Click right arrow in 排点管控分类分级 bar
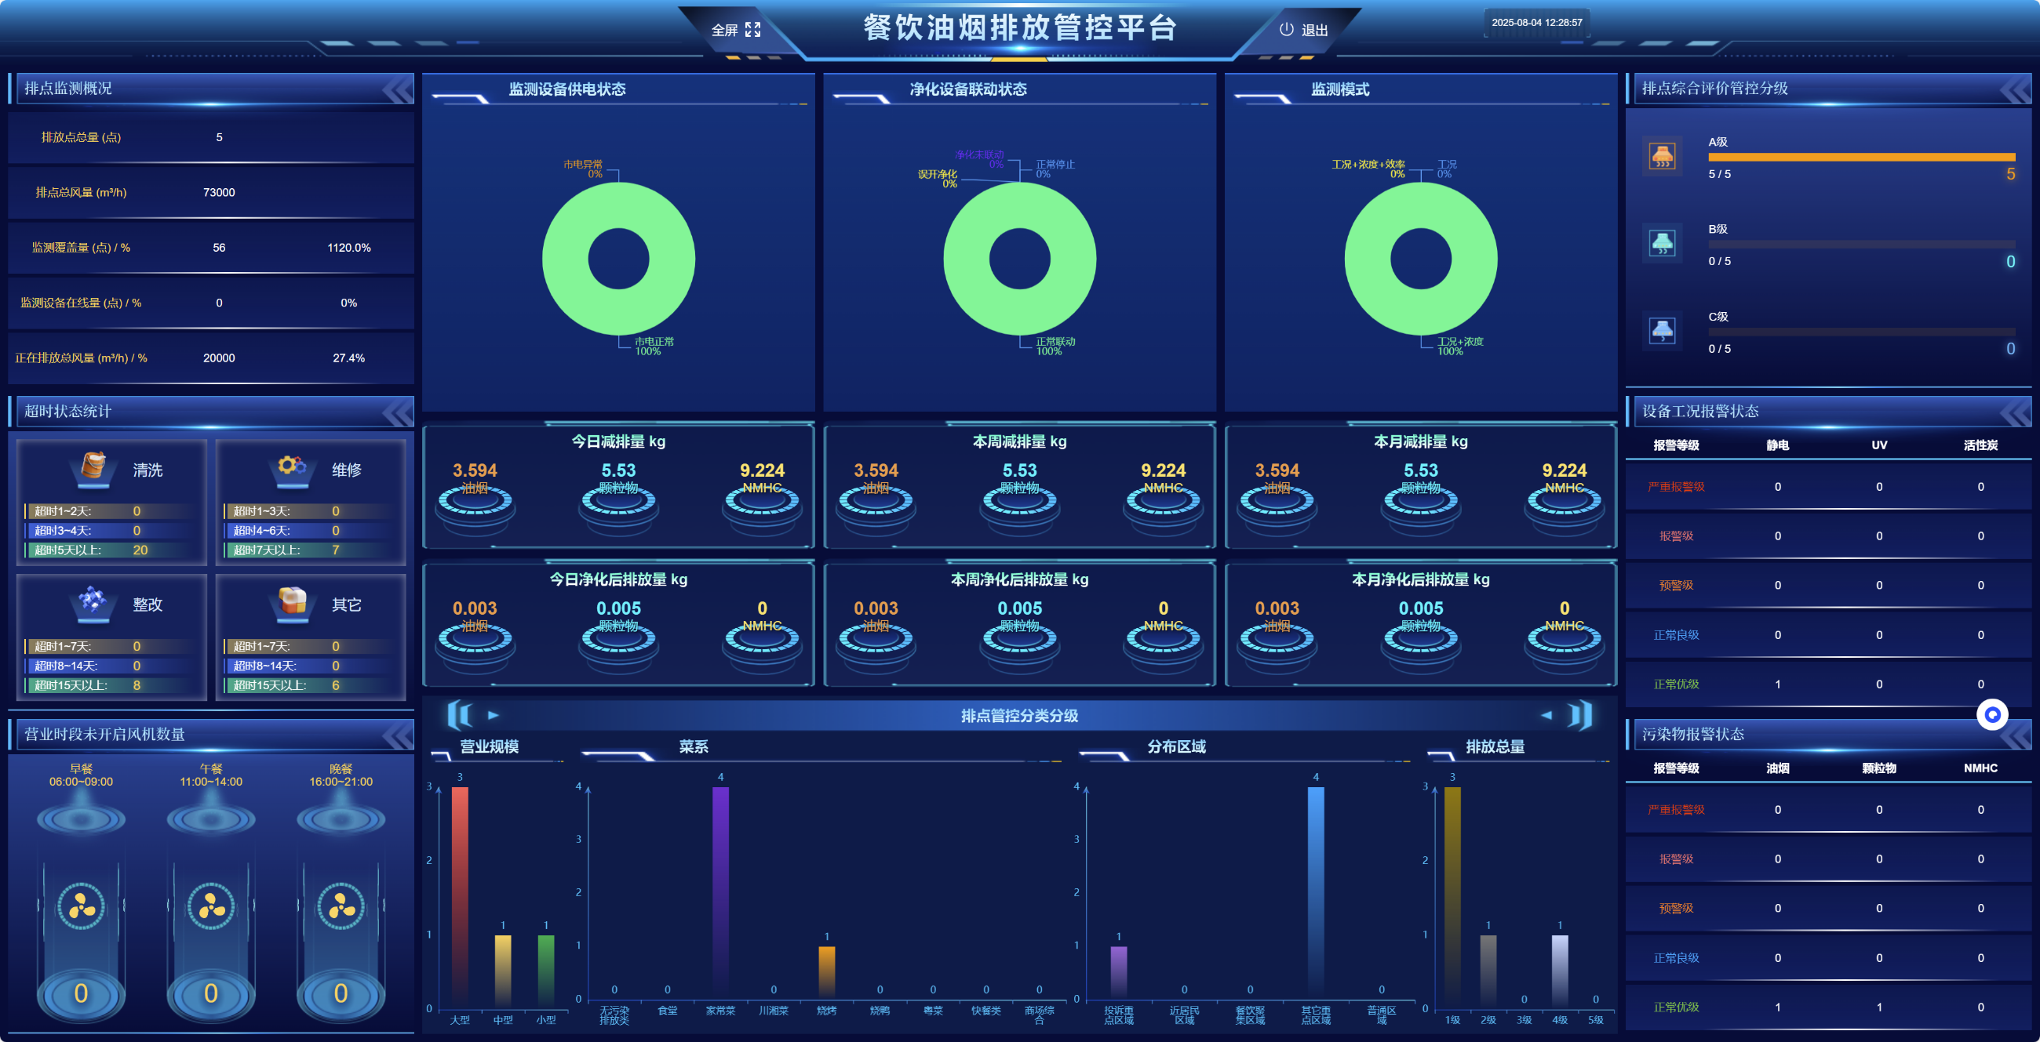This screenshot has height=1042, width=2040. (x=1546, y=715)
